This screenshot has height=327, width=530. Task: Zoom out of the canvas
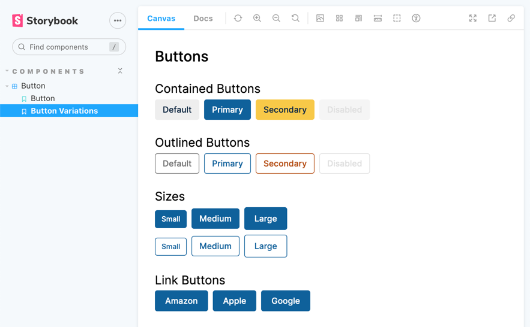[276, 19]
